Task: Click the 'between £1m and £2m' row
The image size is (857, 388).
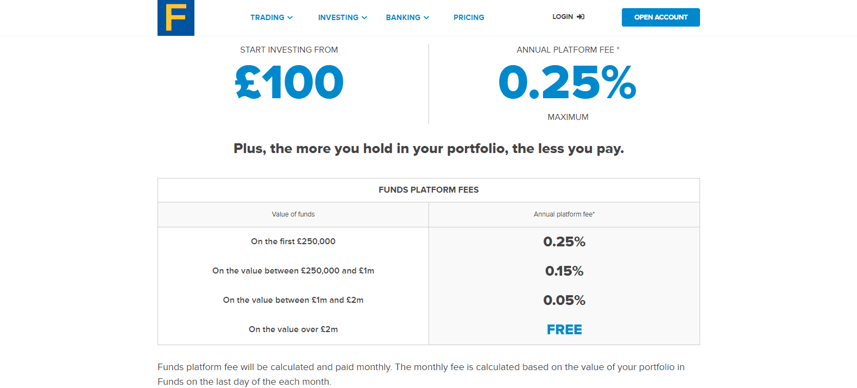Action: (x=293, y=300)
